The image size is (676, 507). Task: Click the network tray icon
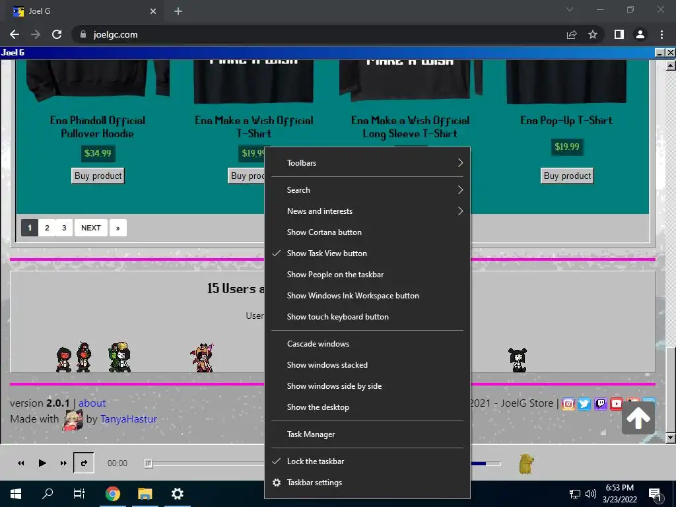[x=575, y=494]
